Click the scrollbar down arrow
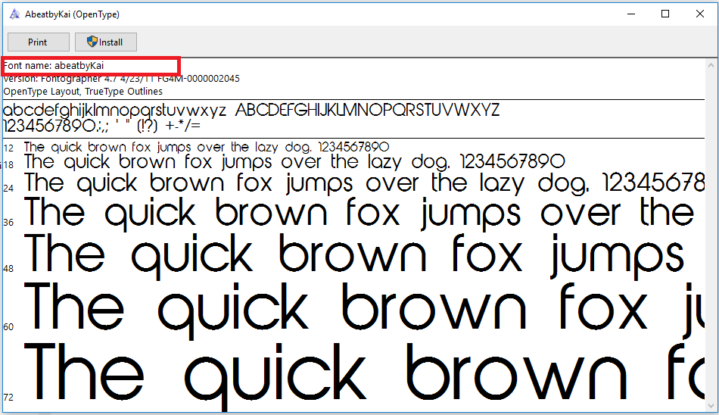Image resolution: width=719 pixels, height=415 pixels. point(711,405)
